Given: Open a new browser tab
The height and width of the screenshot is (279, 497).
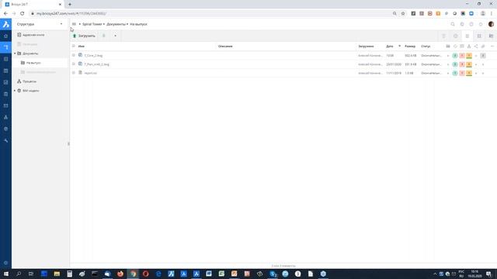Looking at the screenshot, I should [70, 5].
